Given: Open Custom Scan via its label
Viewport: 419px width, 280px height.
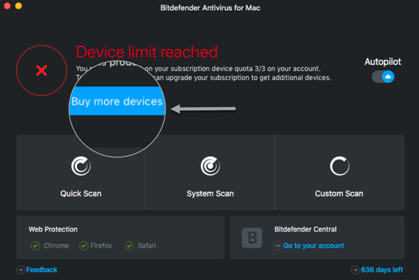Looking at the screenshot, I should click(x=339, y=193).
